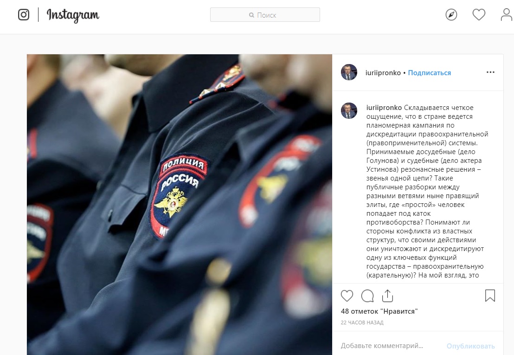The height and width of the screenshot is (355, 514).
Task: Open the Explore compass icon
Action: click(451, 15)
